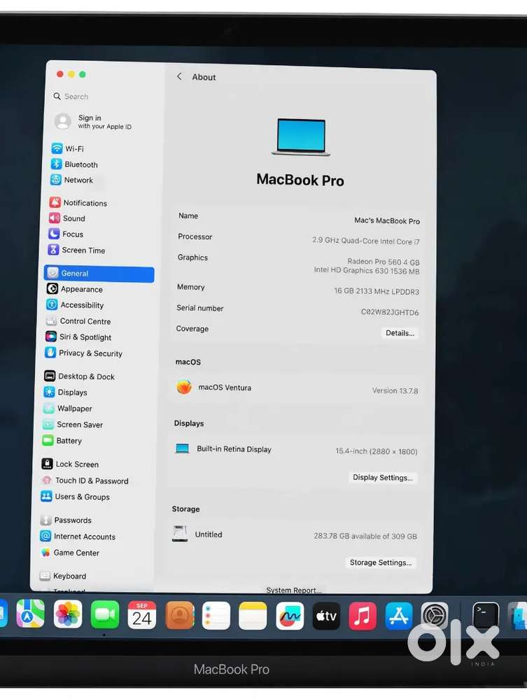The height and width of the screenshot is (699, 527).
Task: Click the 16 GB memory value
Action: tap(377, 291)
